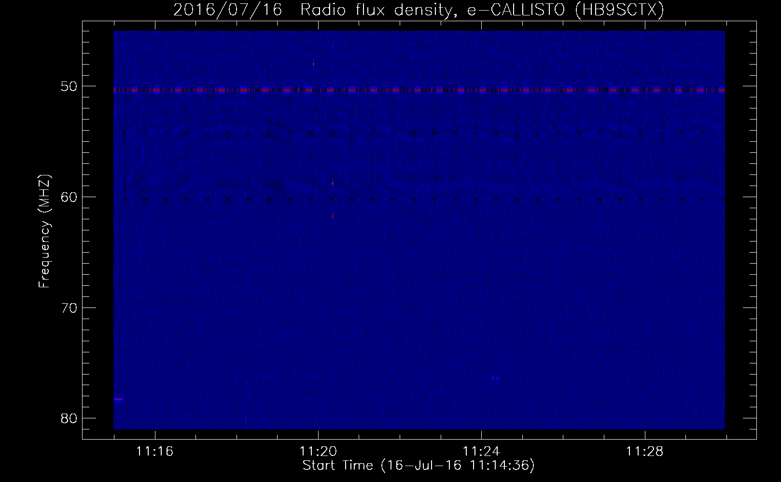Click the faint vertical streak just after 11:20
Viewport: 781px width, 482px height.
[x=333, y=212]
